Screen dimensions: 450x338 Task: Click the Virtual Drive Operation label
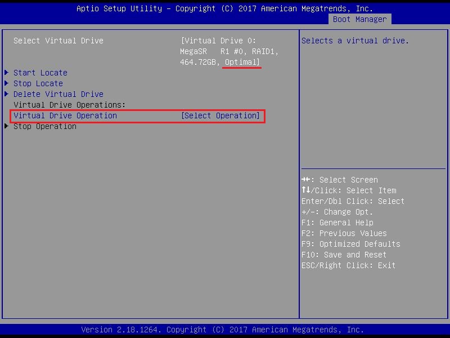pyautogui.click(x=65, y=115)
